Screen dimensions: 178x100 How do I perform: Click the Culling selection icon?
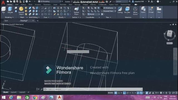pyautogui.click(x=120, y=10)
